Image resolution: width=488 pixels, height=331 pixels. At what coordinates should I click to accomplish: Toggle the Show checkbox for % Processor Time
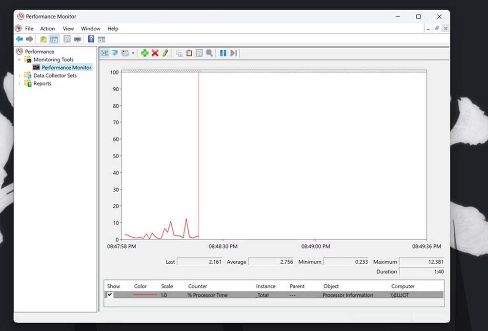tap(109, 295)
